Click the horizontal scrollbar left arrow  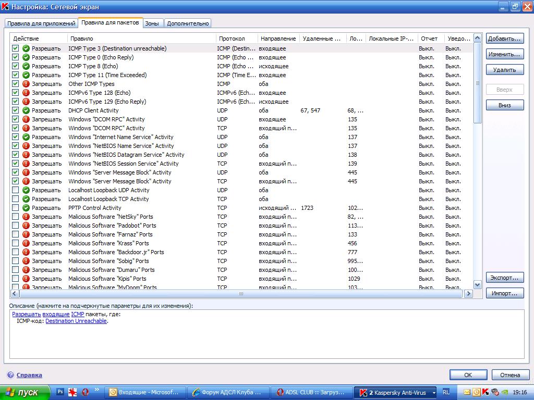tap(15, 293)
